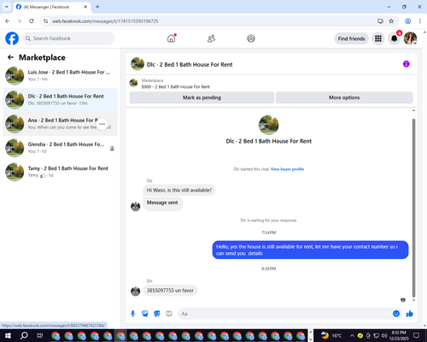This screenshot has width=427, height=342.
Task: Send a thumbs-up like
Action: coord(410,314)
